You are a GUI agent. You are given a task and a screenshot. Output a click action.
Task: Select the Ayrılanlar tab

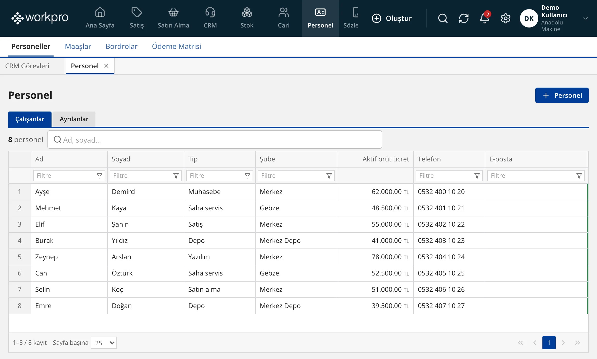(74, 119)
